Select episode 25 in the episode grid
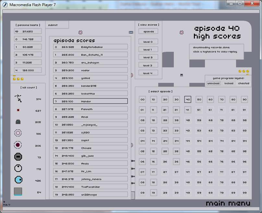 165,151
